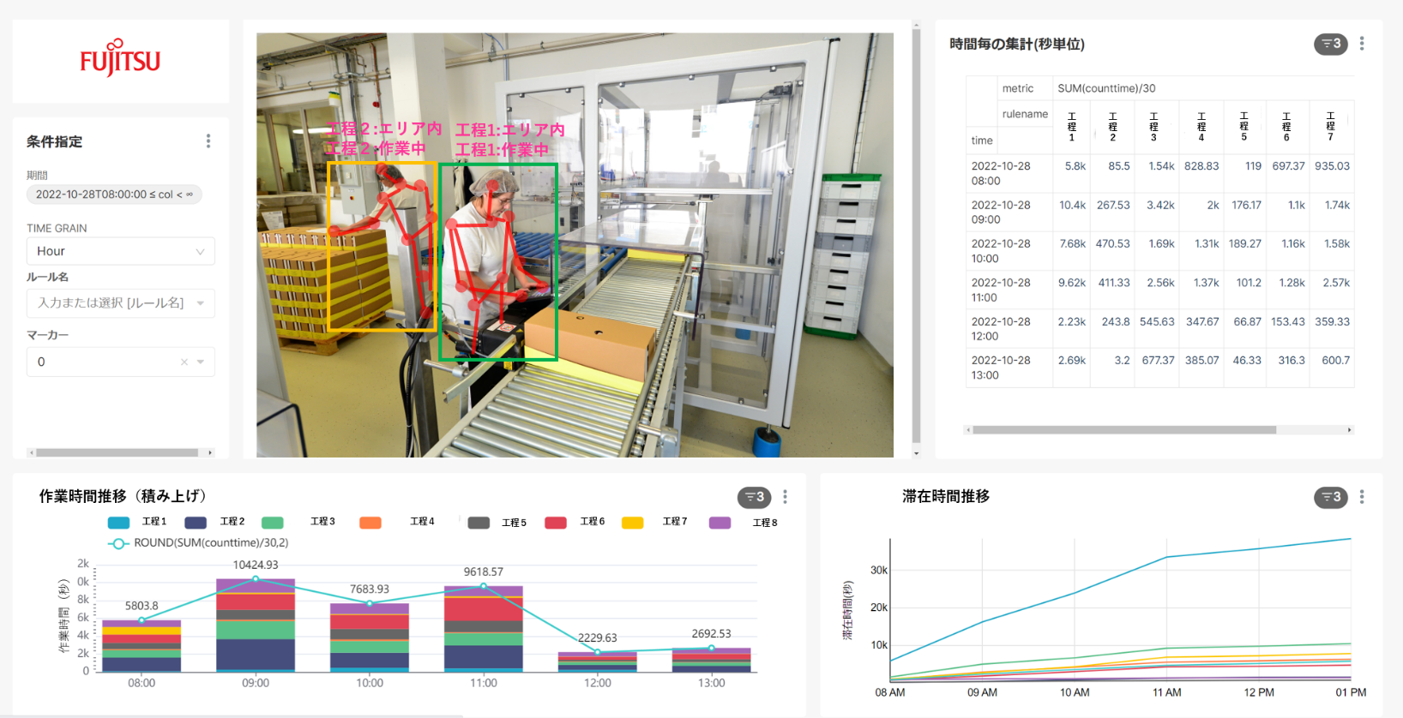Click filter badge on 滞在時間推移 chart
This screenshot has height=718, width=1403.
[1330, 497]
